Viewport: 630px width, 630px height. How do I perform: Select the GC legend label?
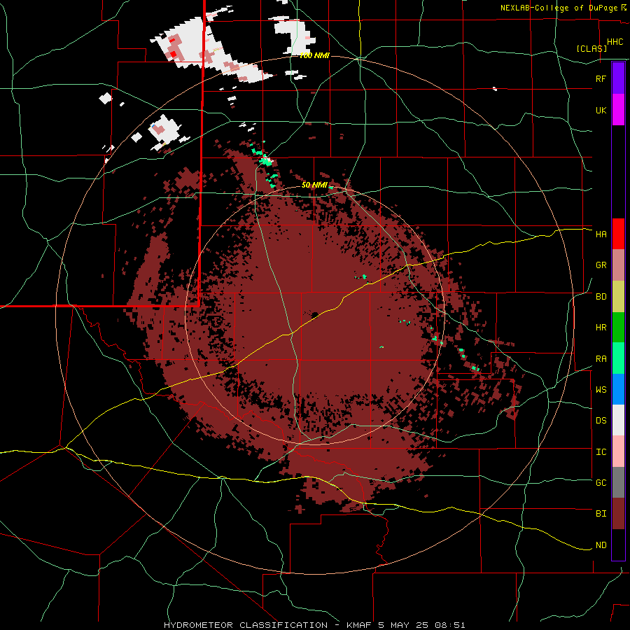[x=601, y=483]
